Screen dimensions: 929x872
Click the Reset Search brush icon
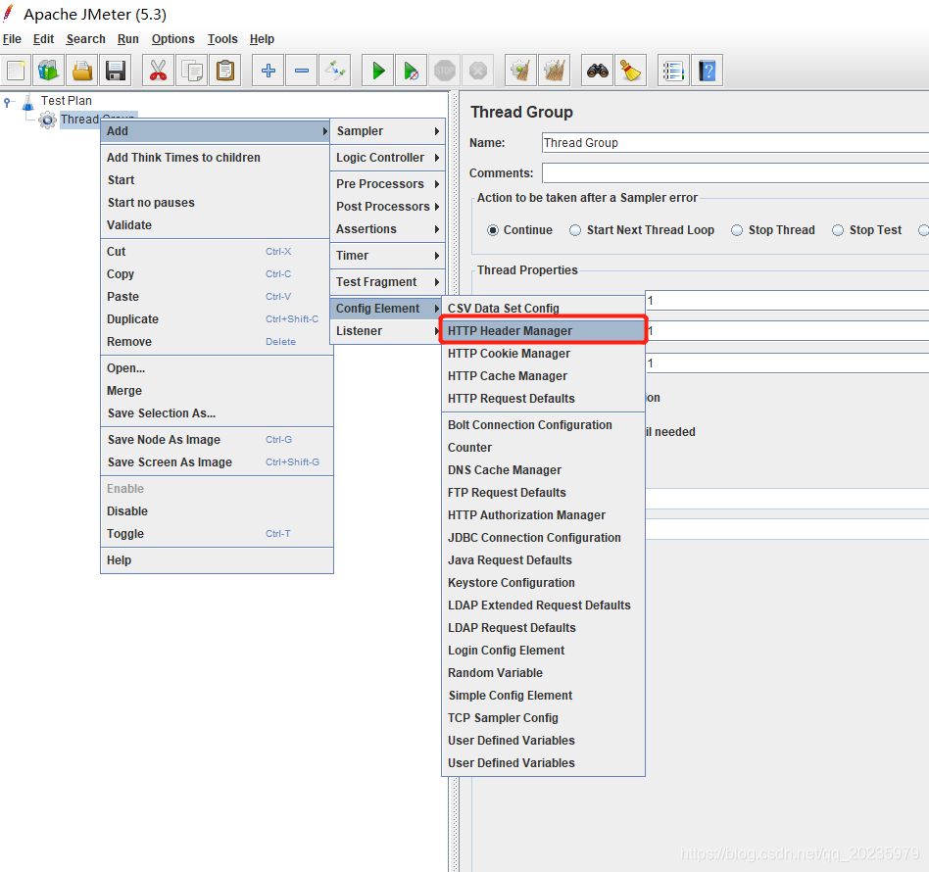coord(630,71)
